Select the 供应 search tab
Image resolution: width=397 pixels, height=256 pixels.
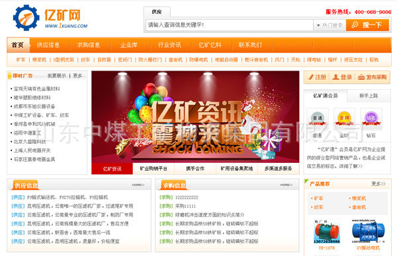(157, 12)
